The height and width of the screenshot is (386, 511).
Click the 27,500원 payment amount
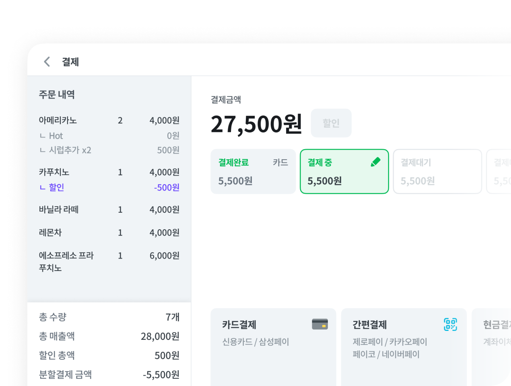pyautogui.click(x=256, y=124)
